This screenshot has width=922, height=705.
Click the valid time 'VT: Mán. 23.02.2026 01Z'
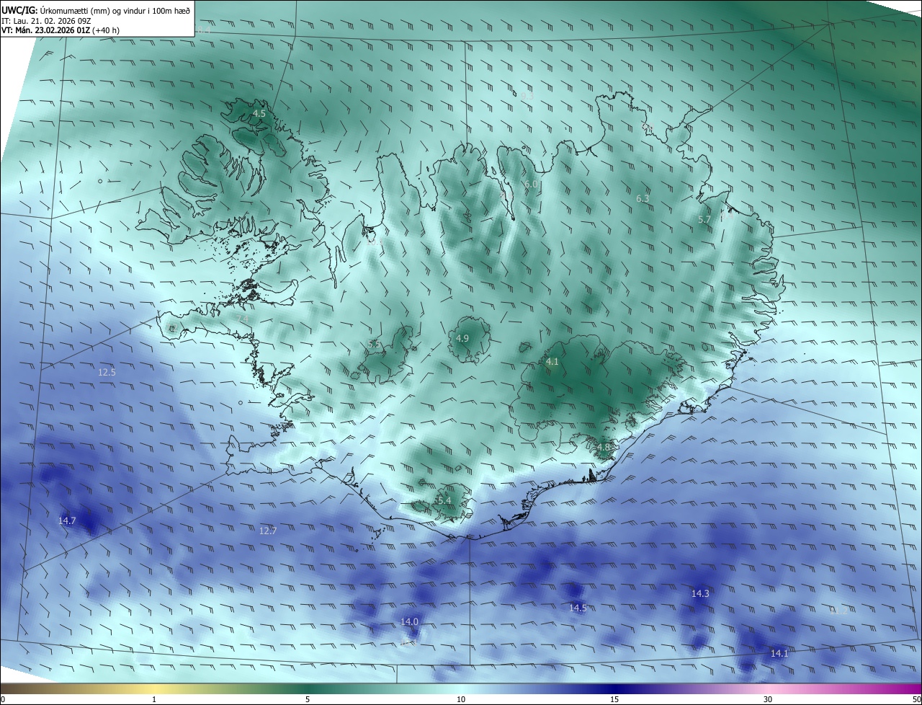pyautogui.click(x=45, y=31)
